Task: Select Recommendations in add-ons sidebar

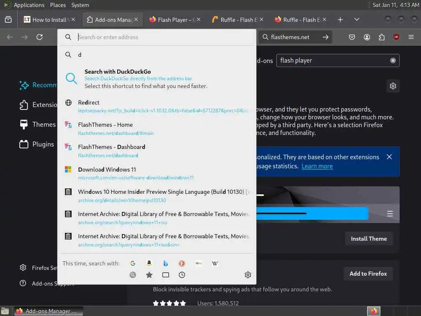Action: pyautogui.click(x=38, y=85)
